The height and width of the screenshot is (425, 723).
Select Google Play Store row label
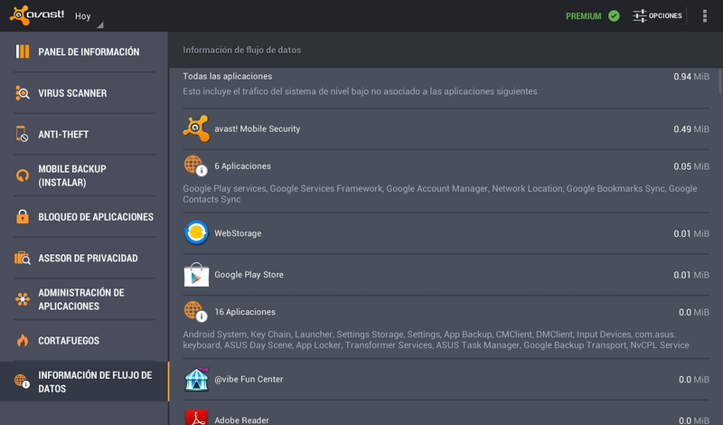coord(249,275)
